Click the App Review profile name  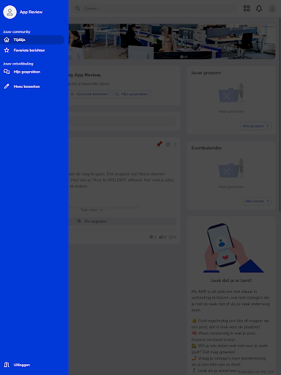pos(31,12)
